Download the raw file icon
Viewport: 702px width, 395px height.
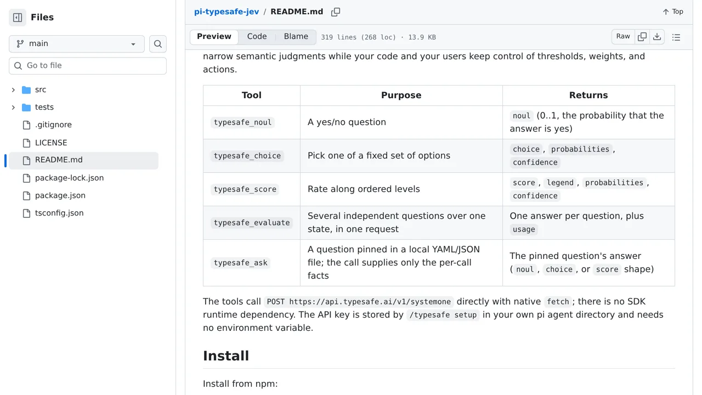click(657, 37)
